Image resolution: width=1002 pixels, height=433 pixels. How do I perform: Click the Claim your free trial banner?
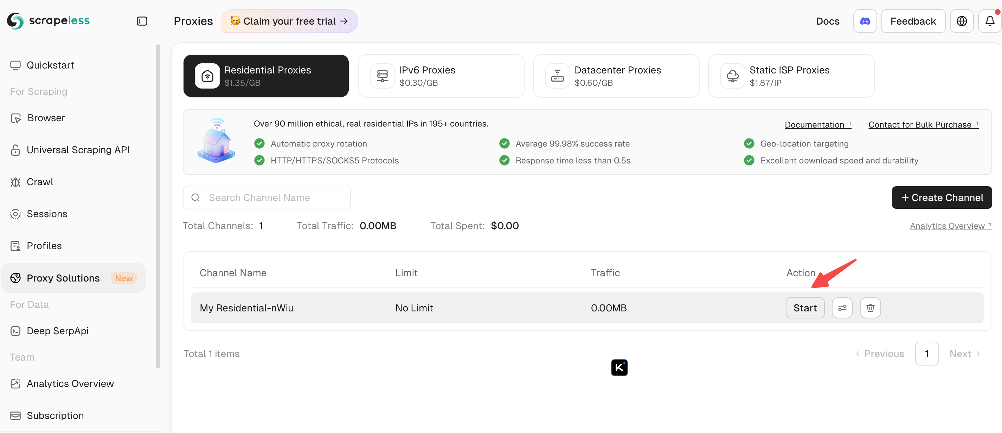pos(289,21)
